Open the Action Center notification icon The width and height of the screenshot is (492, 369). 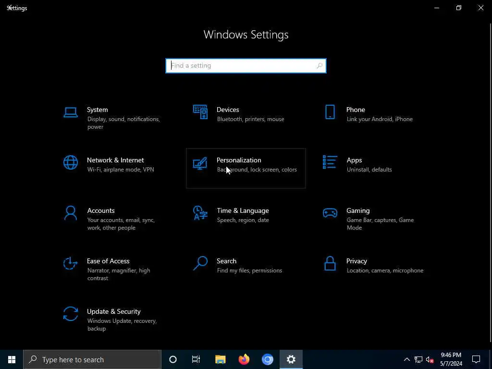coord(476,359)
